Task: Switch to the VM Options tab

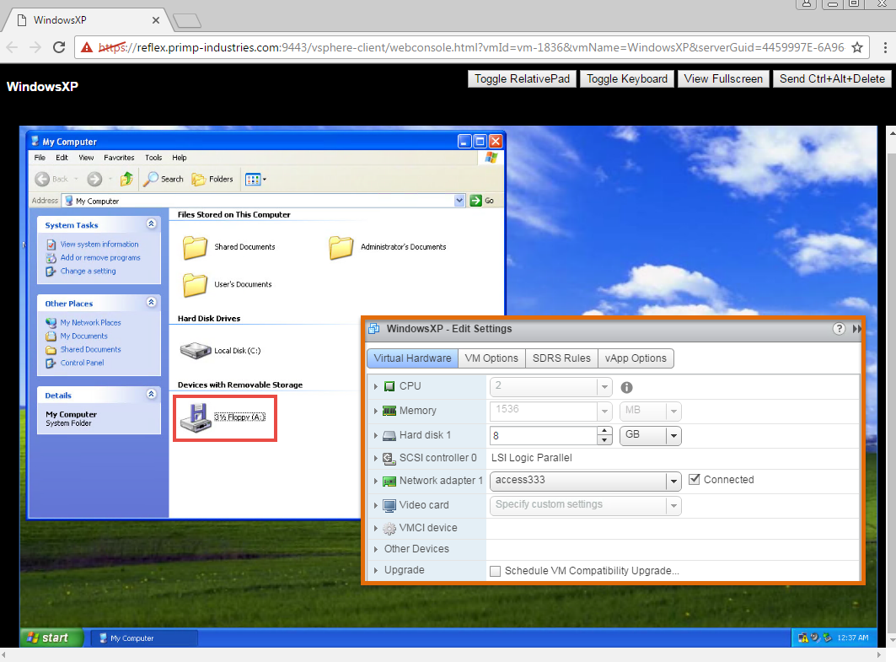Action: [x=491, y=358]
